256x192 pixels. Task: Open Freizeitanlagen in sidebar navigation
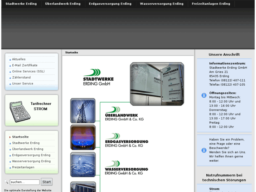coord(23,167)
